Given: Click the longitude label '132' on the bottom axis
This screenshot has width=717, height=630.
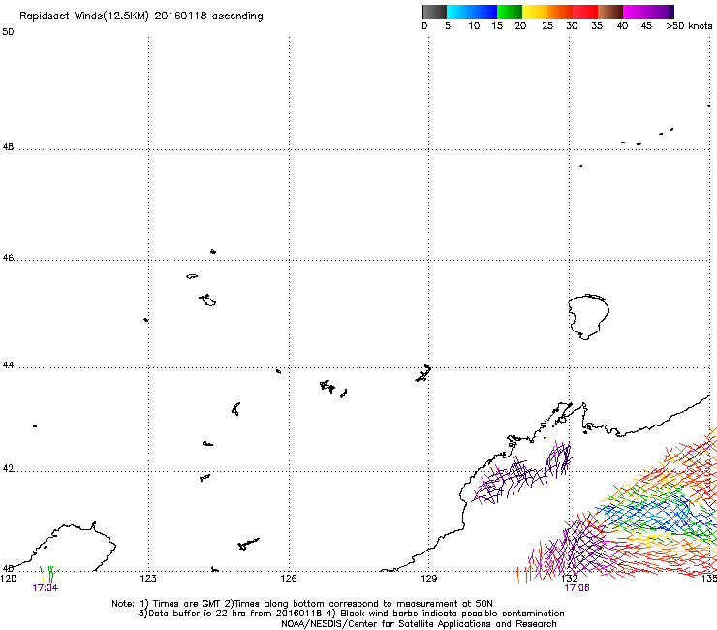Looking at the screenshot, I should click(570, 579).
